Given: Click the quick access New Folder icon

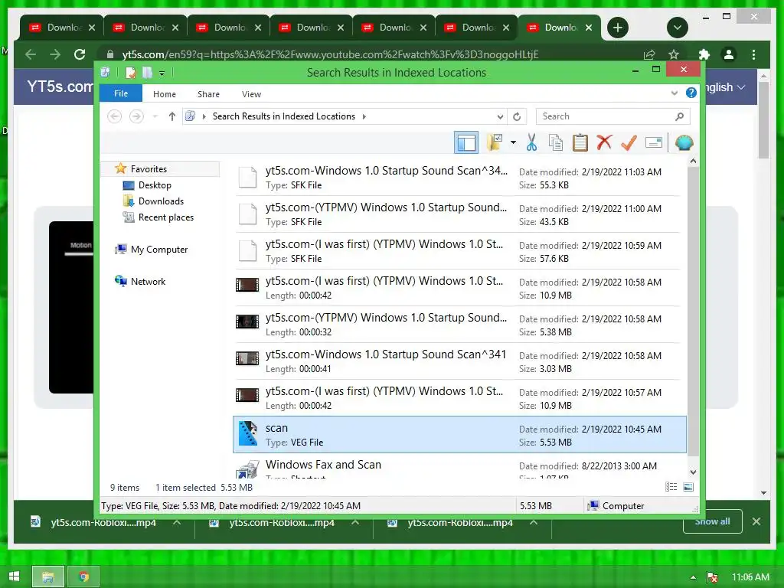Looking at the screenshot, I should pyautogui.click(x=147, y=73).
